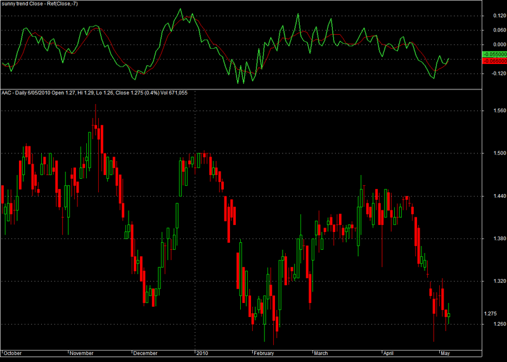Image resolution: width=507 pixels, height=362 pixels.
Task: Click the 1.440 price axis label
Action: pos(499,196)
